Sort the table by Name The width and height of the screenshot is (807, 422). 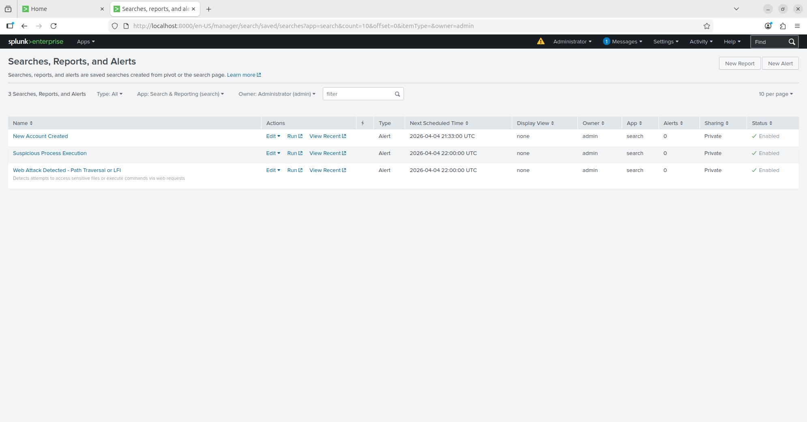tap(23, 123)
